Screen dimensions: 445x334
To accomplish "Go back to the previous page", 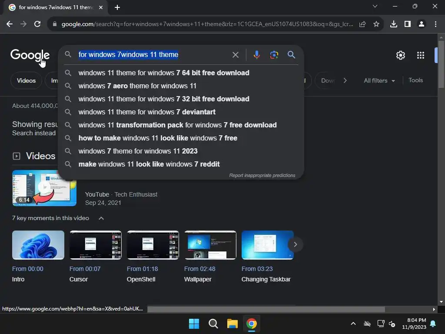I will coord(10,24).
